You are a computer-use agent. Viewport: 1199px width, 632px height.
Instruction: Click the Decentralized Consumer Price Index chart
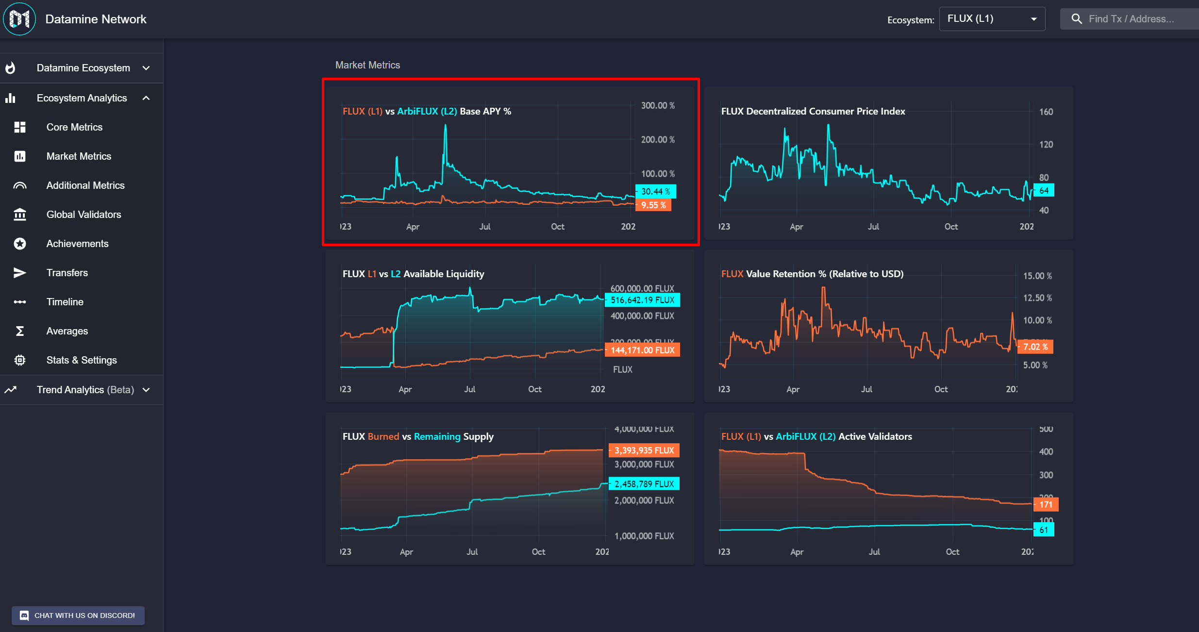tap(889, 163)
